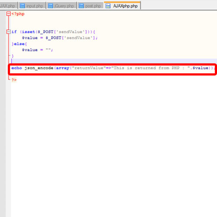Viewport: 217px width, 217px height.
Task: Click the closing ?> PHP tag
Action: (14, 80)
